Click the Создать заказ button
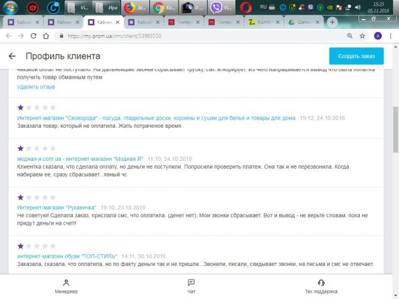399x299 pixels. (356, 56)
